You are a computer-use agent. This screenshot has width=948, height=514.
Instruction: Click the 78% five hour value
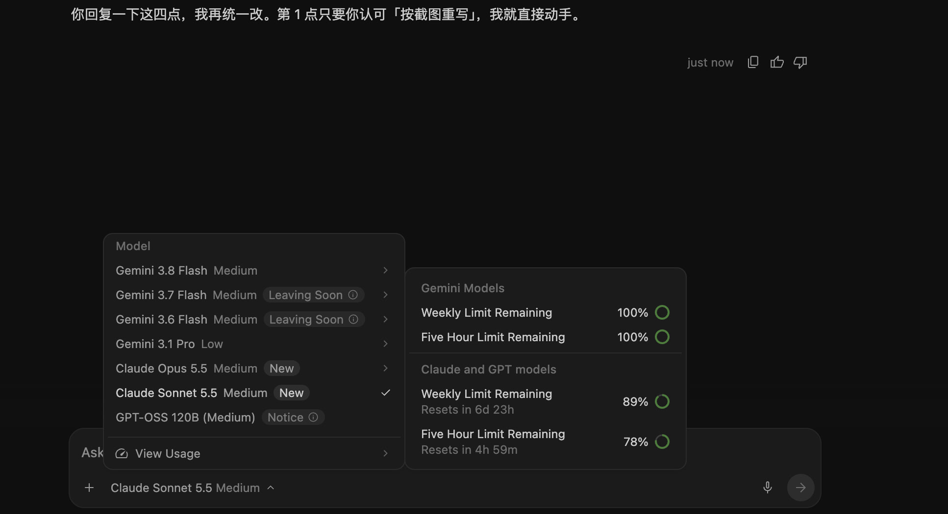point(636,442)
